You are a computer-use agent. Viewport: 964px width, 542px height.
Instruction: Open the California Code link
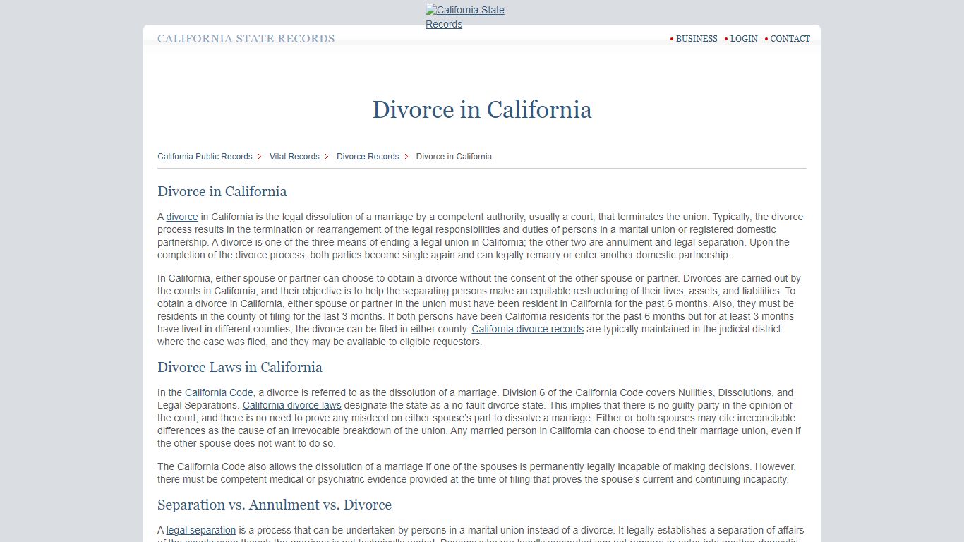[219, 392]
